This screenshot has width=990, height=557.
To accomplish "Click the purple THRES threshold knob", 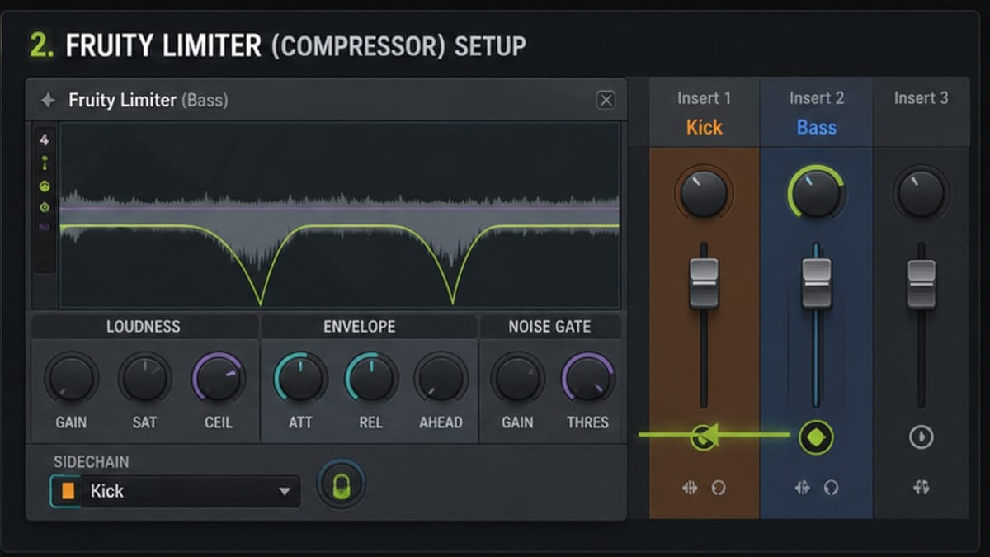I will tap(588, 379).
